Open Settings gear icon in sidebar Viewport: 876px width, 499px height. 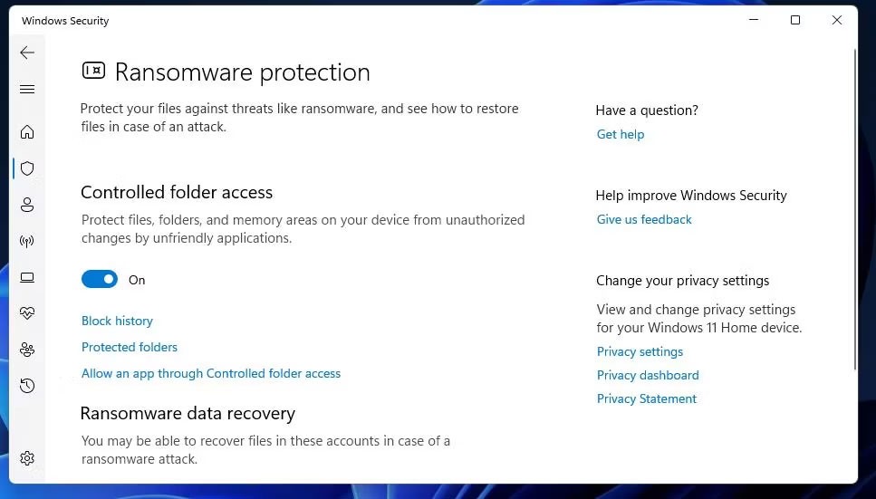pos(27,458)
